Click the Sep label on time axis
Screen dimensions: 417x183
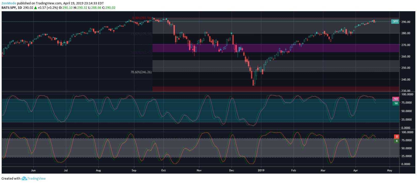point(134,170)
